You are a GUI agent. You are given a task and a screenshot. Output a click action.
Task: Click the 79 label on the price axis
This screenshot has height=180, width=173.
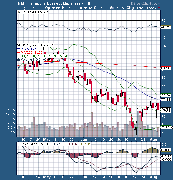163,85
